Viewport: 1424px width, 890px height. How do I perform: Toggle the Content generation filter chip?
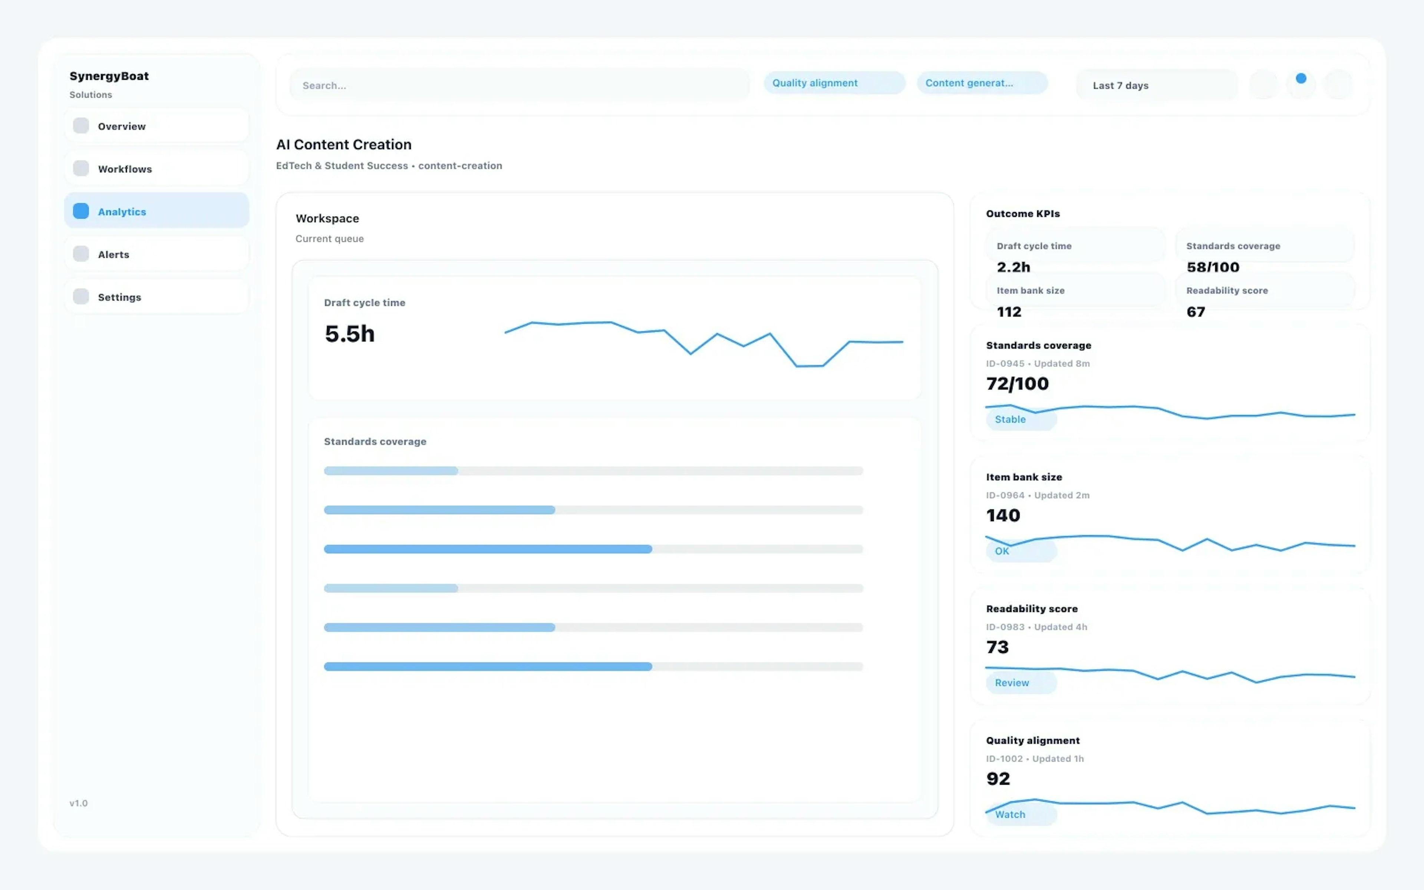(982, 82)
